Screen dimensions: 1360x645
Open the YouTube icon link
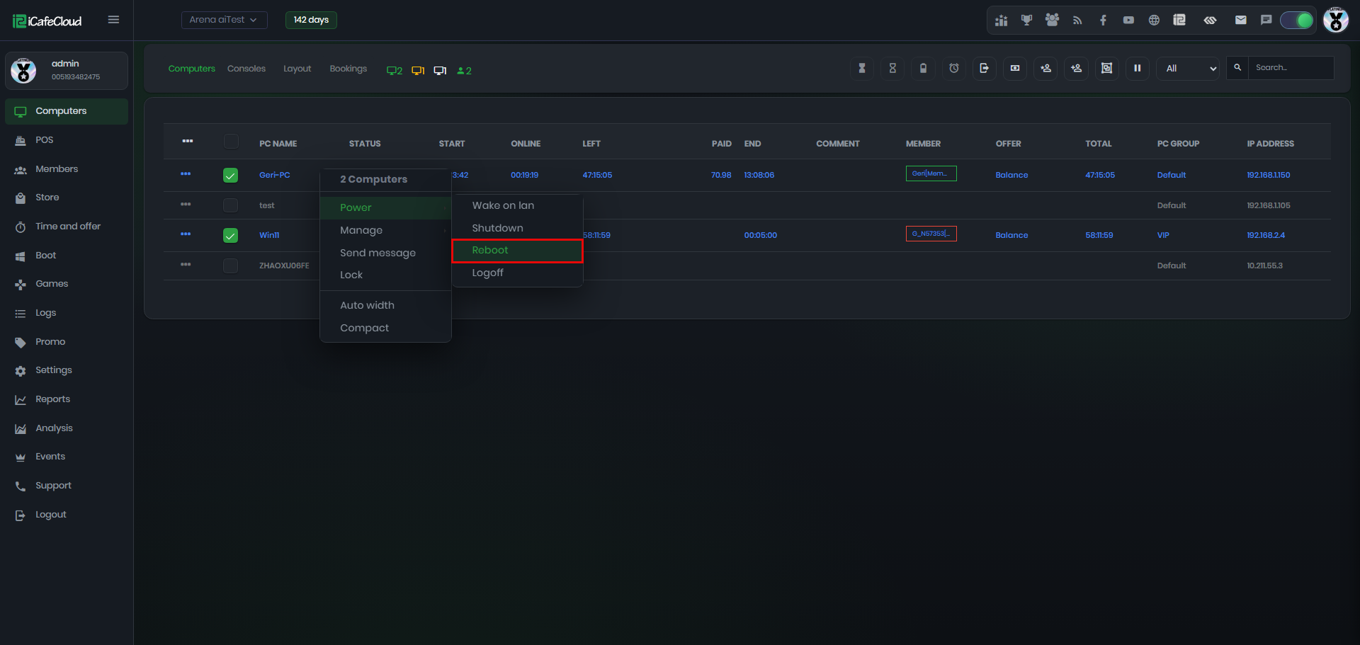(x=1128, y=21)
